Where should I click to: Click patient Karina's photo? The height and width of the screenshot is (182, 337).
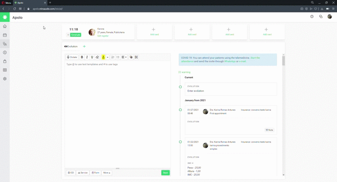coord(92,32)
